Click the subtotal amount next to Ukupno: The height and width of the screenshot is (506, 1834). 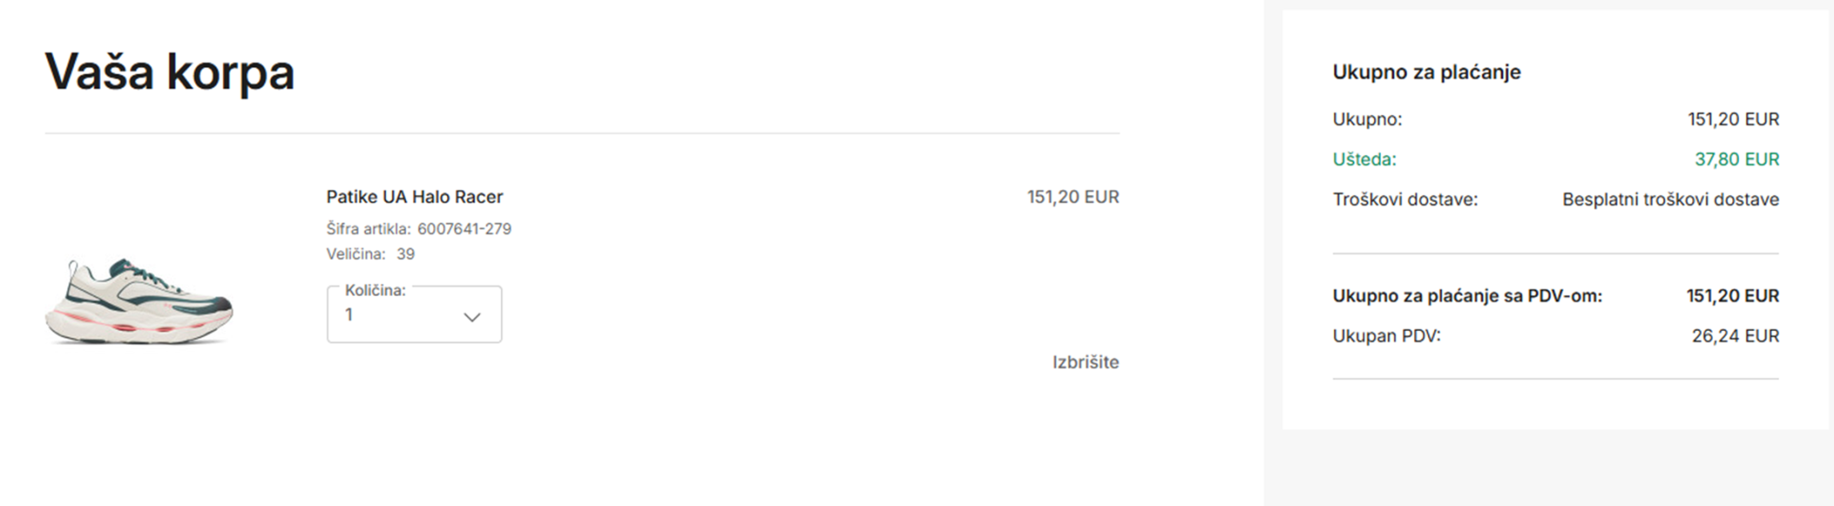click(1733, 119)
